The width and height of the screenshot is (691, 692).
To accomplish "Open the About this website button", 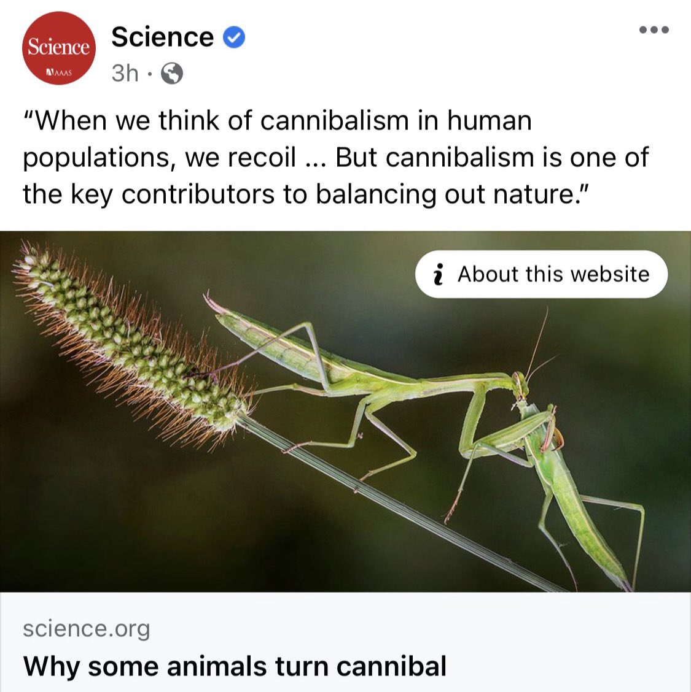I will pyautogui.click(x=541, y=274).
